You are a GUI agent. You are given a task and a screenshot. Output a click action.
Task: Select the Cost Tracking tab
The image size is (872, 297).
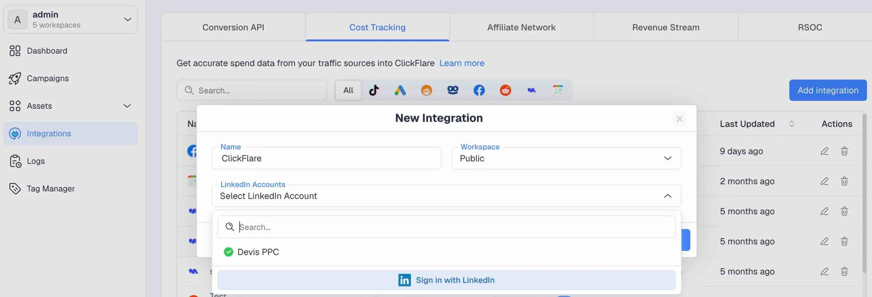pos(377,27)
